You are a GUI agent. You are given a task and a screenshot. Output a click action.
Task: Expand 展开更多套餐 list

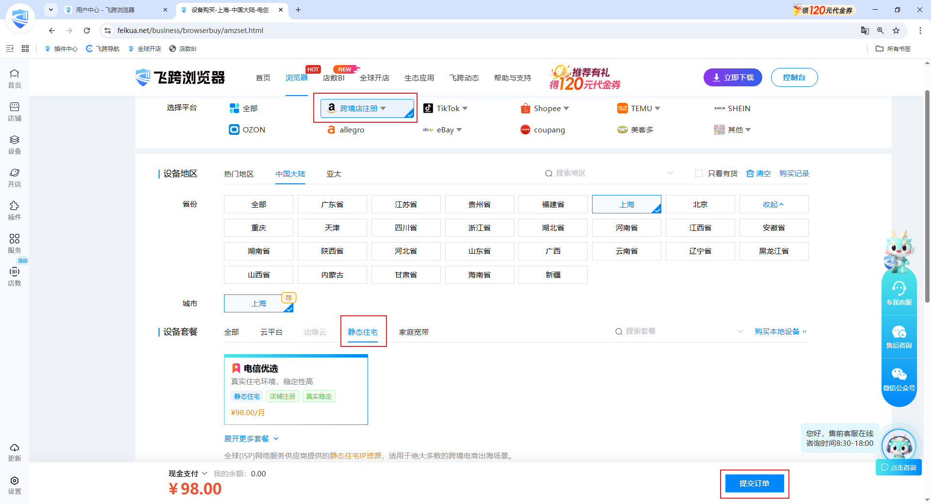(x=251, y=439)
